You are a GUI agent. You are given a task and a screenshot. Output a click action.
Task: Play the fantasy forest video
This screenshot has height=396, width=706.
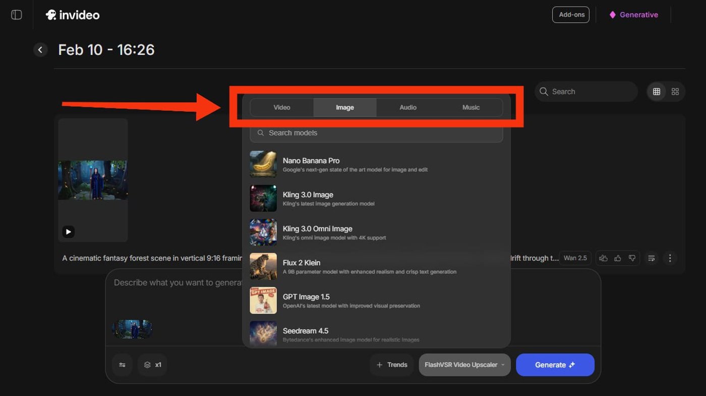(69, 231)
